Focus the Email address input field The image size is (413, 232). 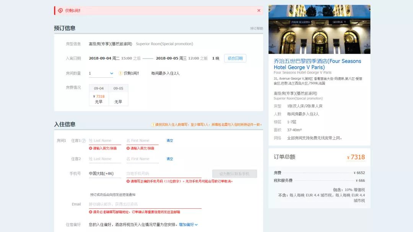[145, 204]
